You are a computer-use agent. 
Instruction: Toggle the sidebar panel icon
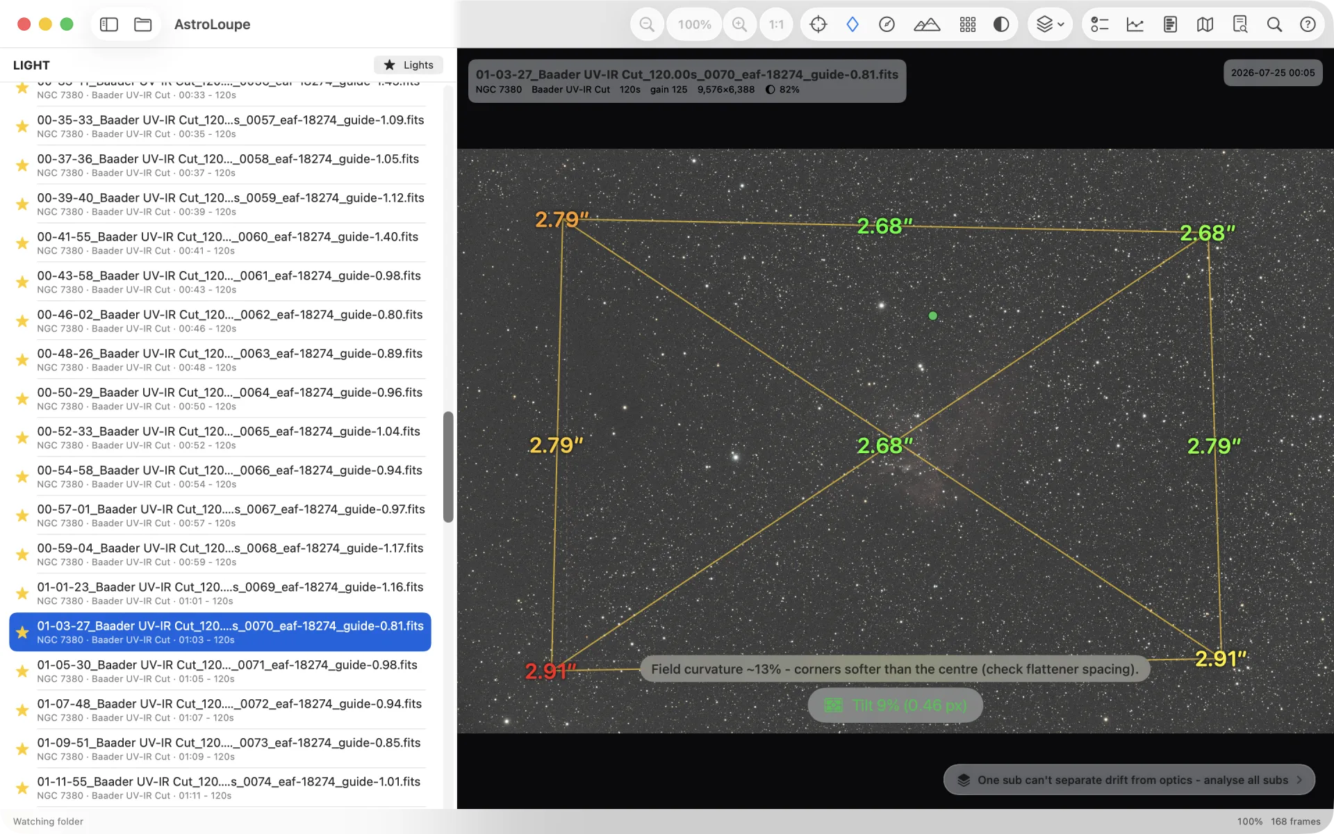pos(109,24)
